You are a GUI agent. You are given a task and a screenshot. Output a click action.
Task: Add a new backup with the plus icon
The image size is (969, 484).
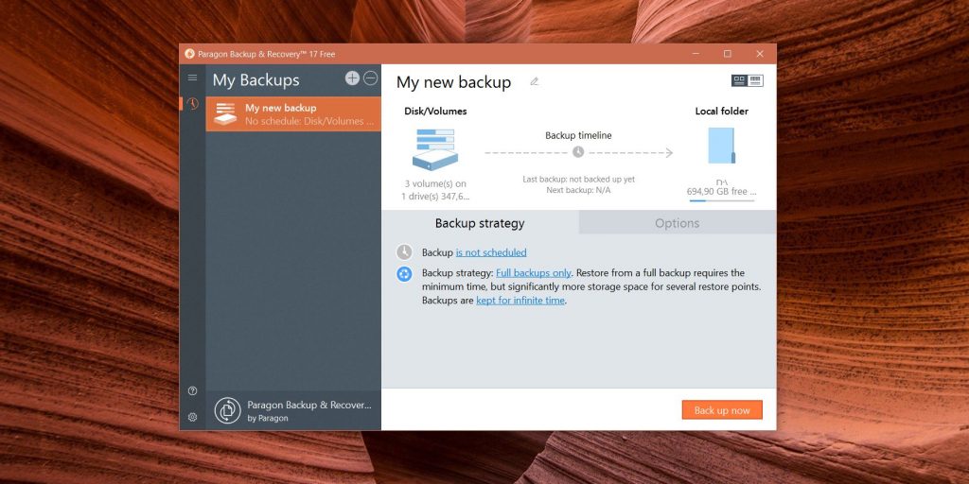click(352, 78)
